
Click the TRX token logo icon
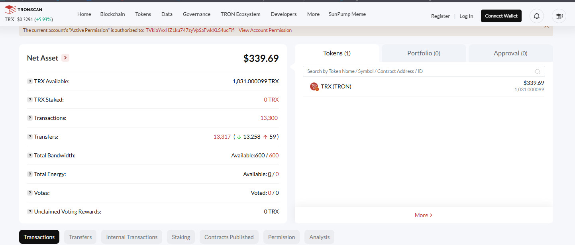[x=314, y=86]
